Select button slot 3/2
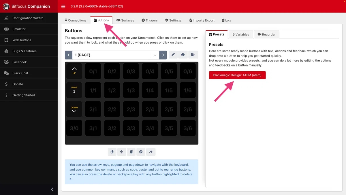 [x=112, y=128]
